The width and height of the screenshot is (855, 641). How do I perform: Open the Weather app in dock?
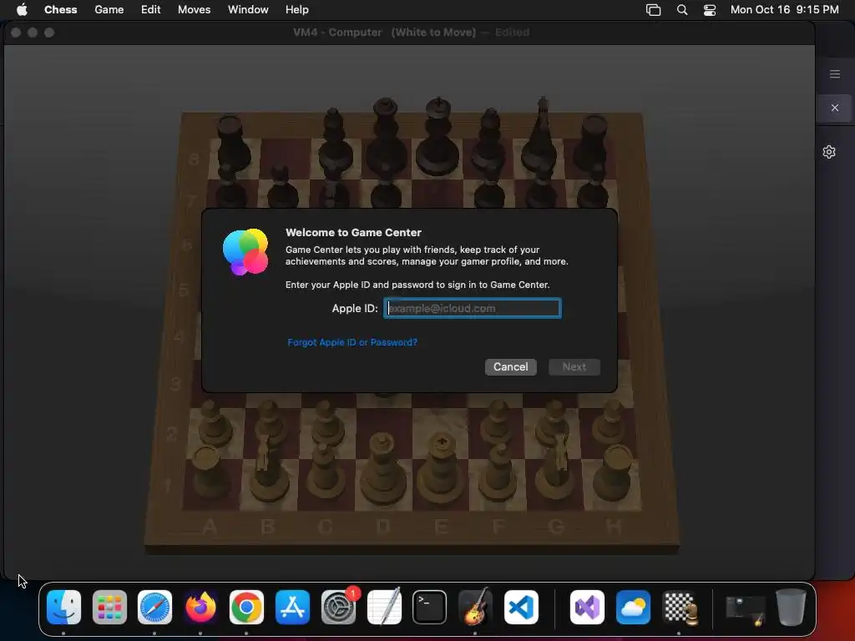point(633,608)
